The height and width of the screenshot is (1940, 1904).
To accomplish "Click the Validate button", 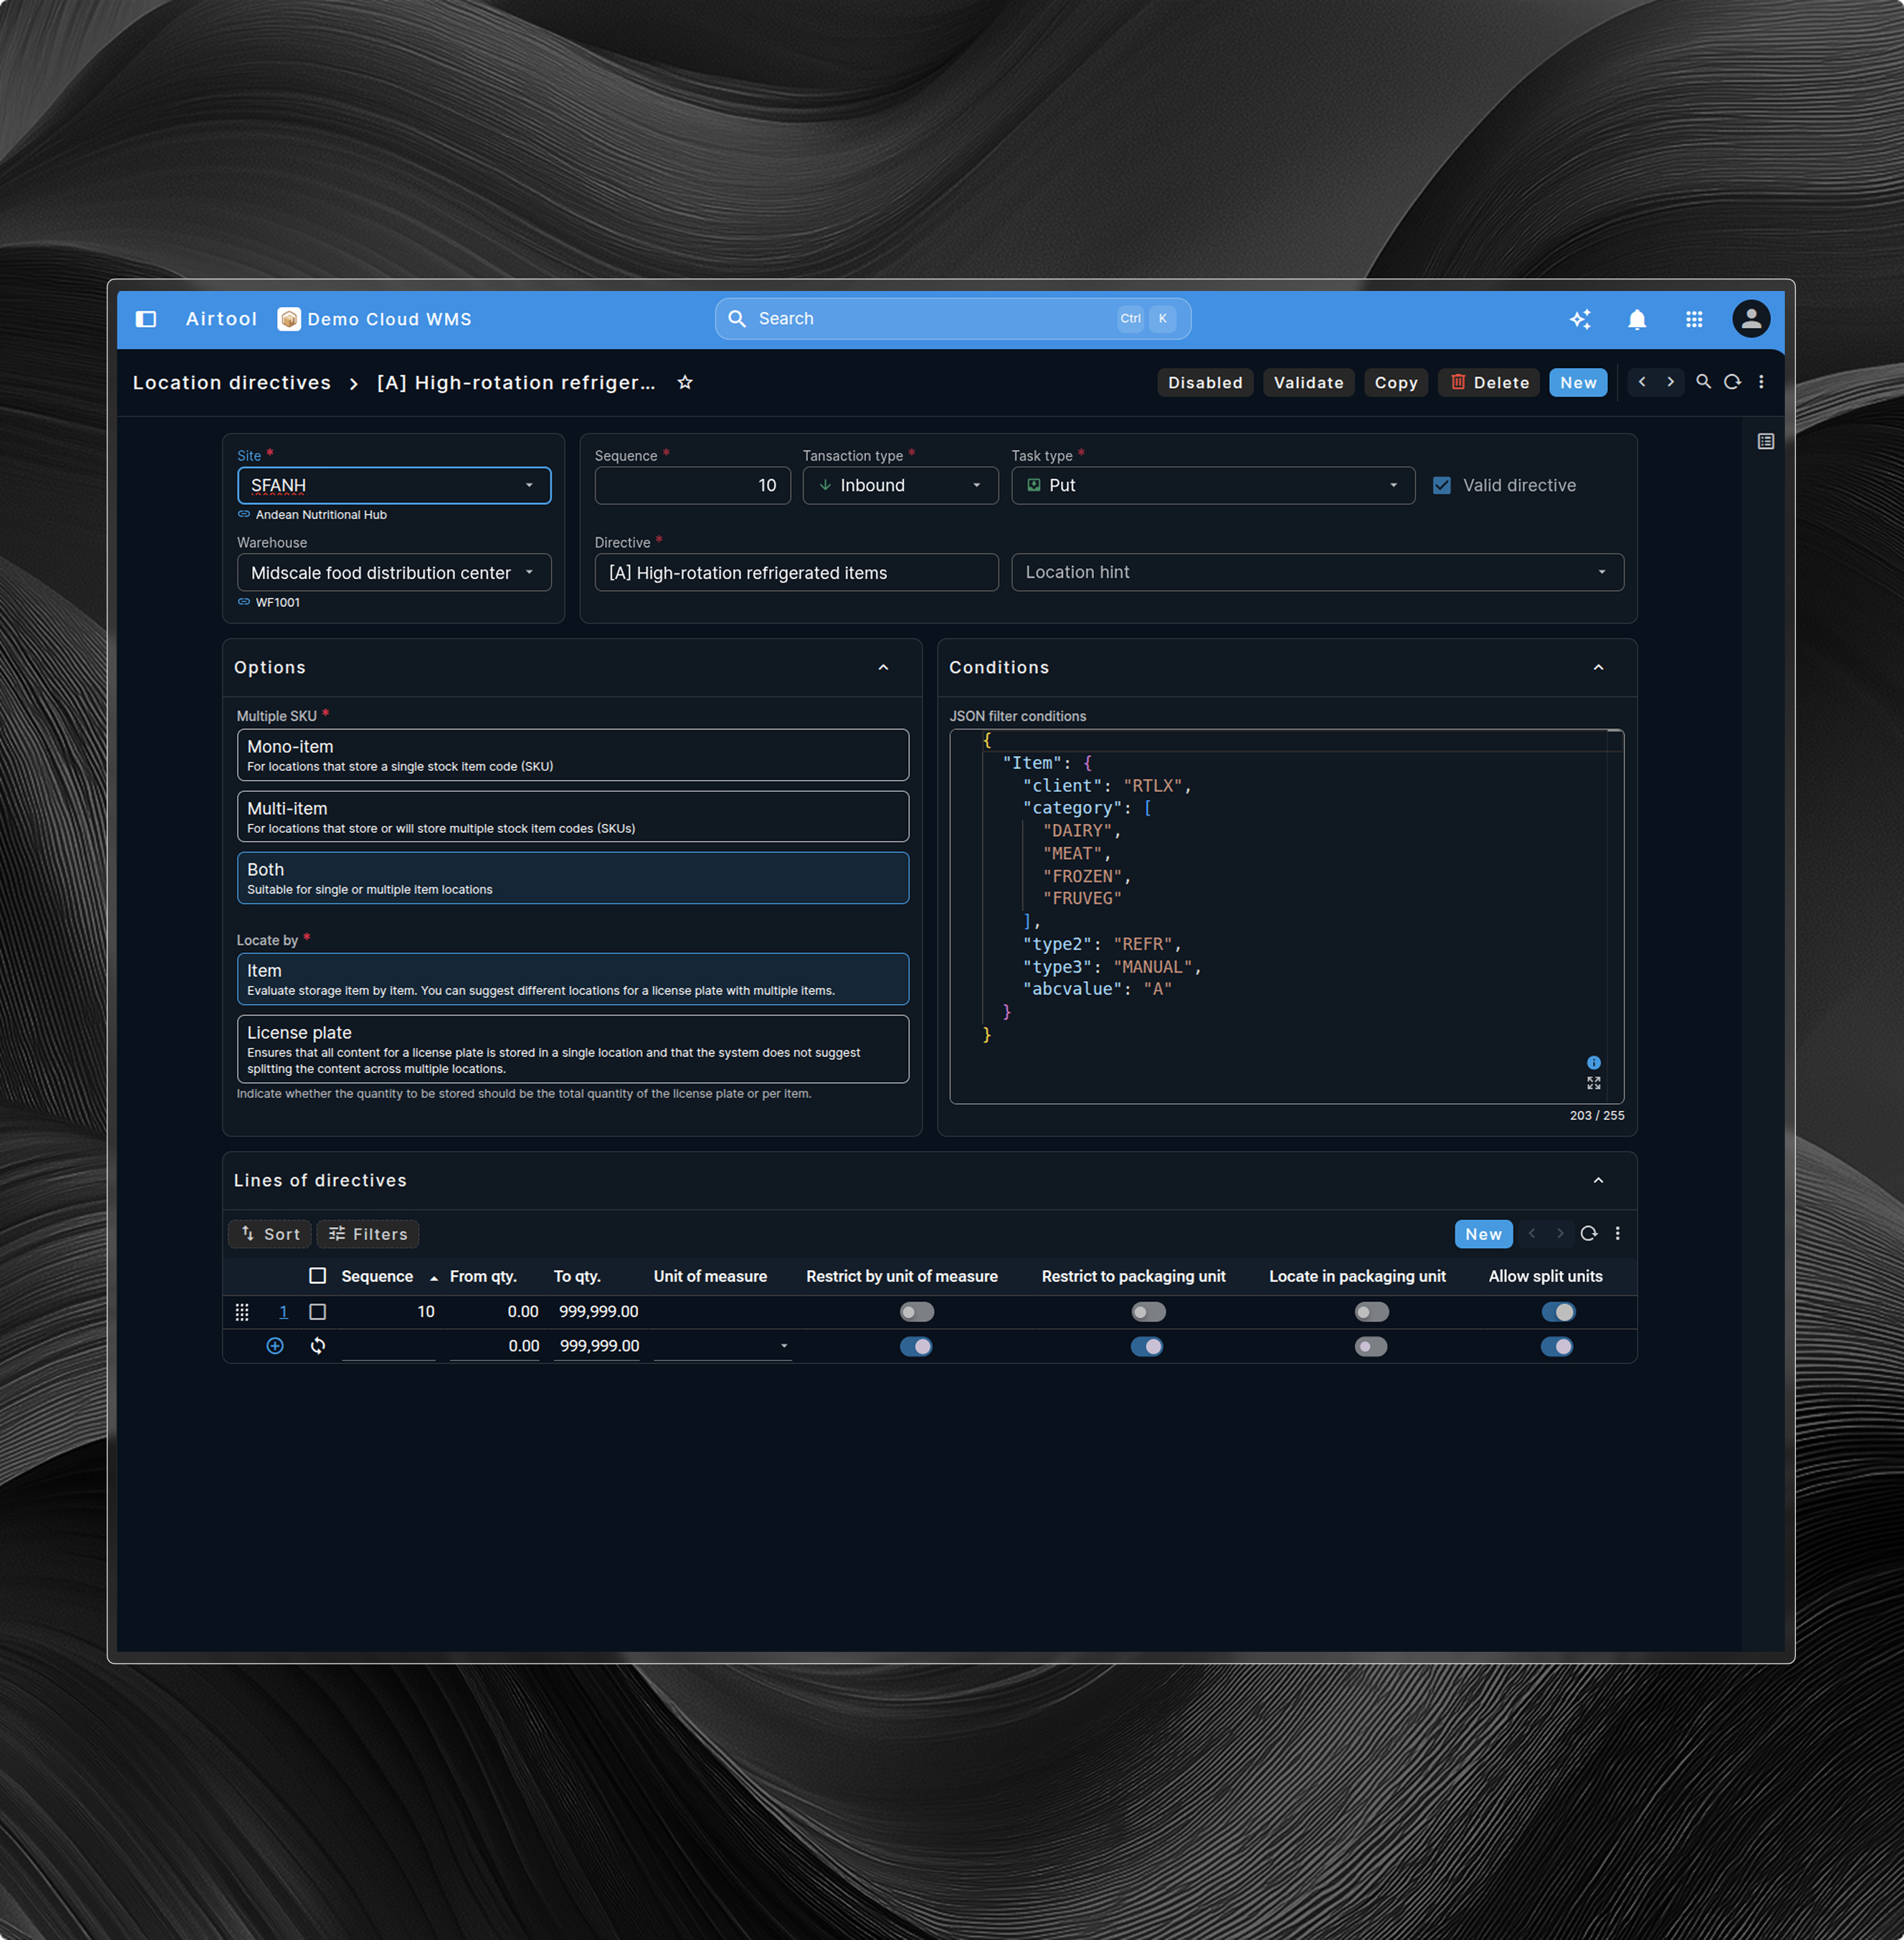I will [x=1308, y=383].
